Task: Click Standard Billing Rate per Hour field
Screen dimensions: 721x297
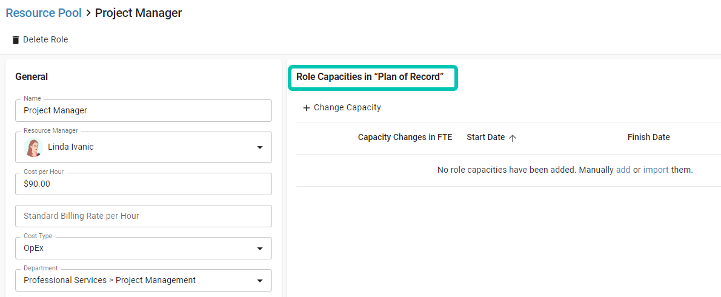Action: (144, 216)
